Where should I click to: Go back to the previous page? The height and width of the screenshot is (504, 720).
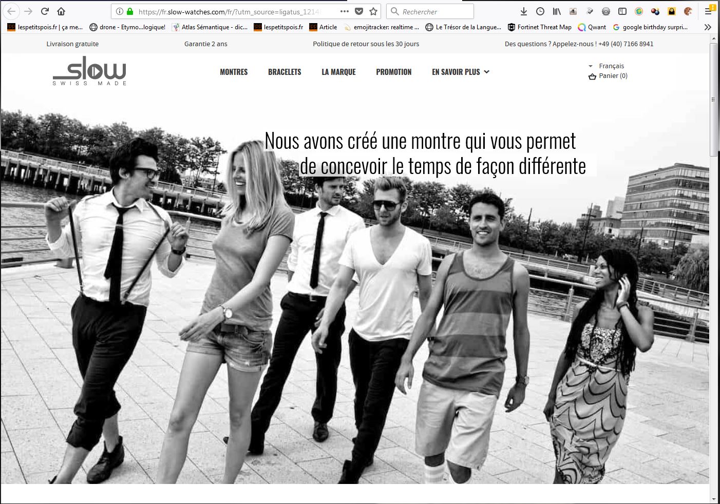point(11,11)
